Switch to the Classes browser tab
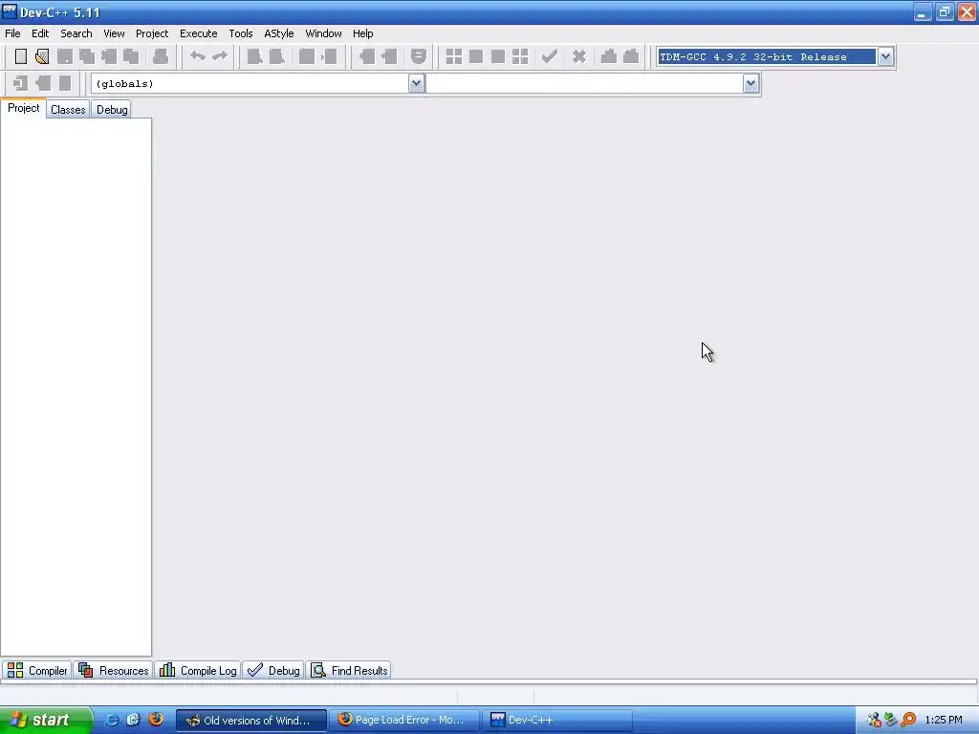The height and width of the screenshot is (734, 979). [68, 110]
